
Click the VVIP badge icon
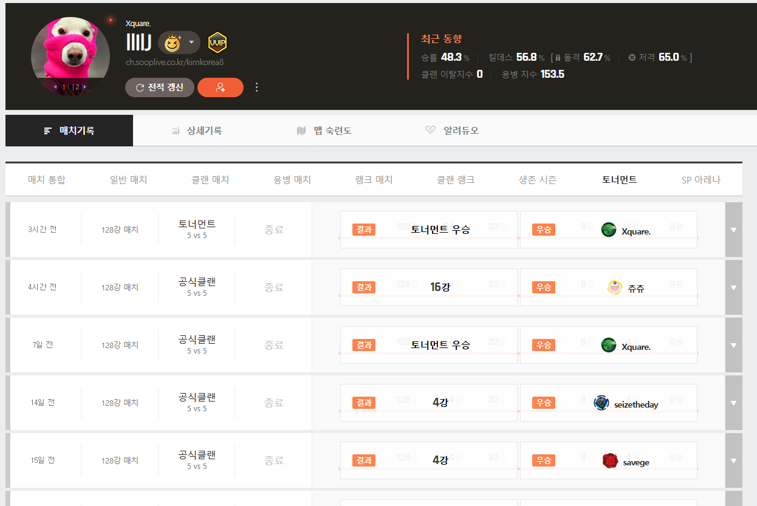click(x=218, y=43)
